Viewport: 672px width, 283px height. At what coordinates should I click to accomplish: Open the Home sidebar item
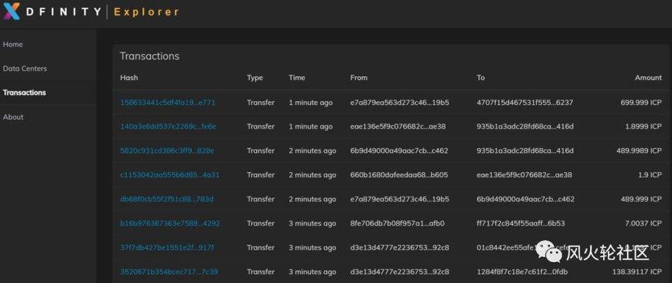tap(13, 45)
